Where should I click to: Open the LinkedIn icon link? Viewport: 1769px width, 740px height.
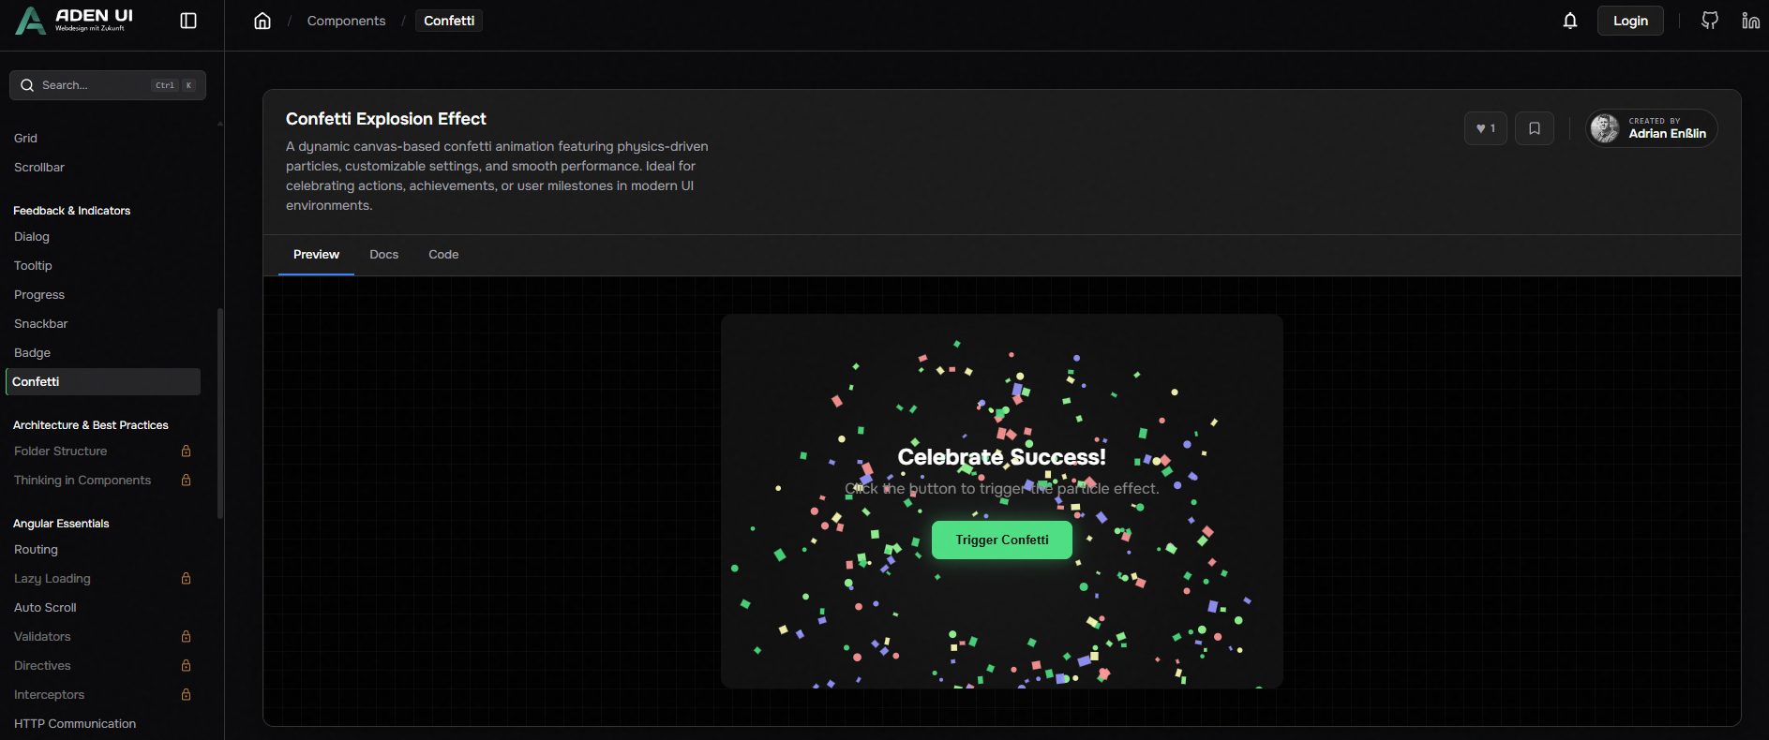pos(1750,21)
